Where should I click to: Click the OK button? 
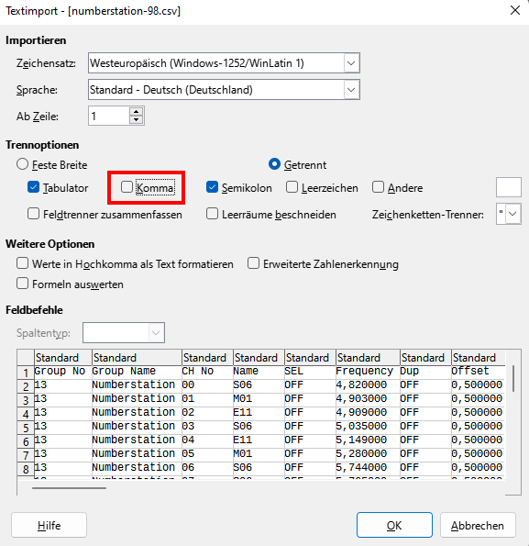click(394, 525)
